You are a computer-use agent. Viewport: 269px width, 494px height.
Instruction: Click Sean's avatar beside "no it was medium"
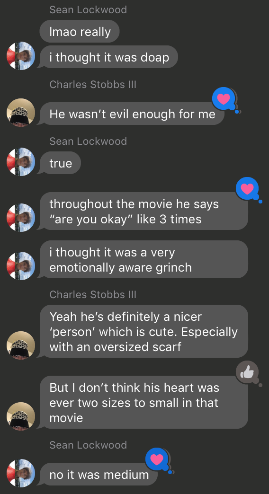21,473
